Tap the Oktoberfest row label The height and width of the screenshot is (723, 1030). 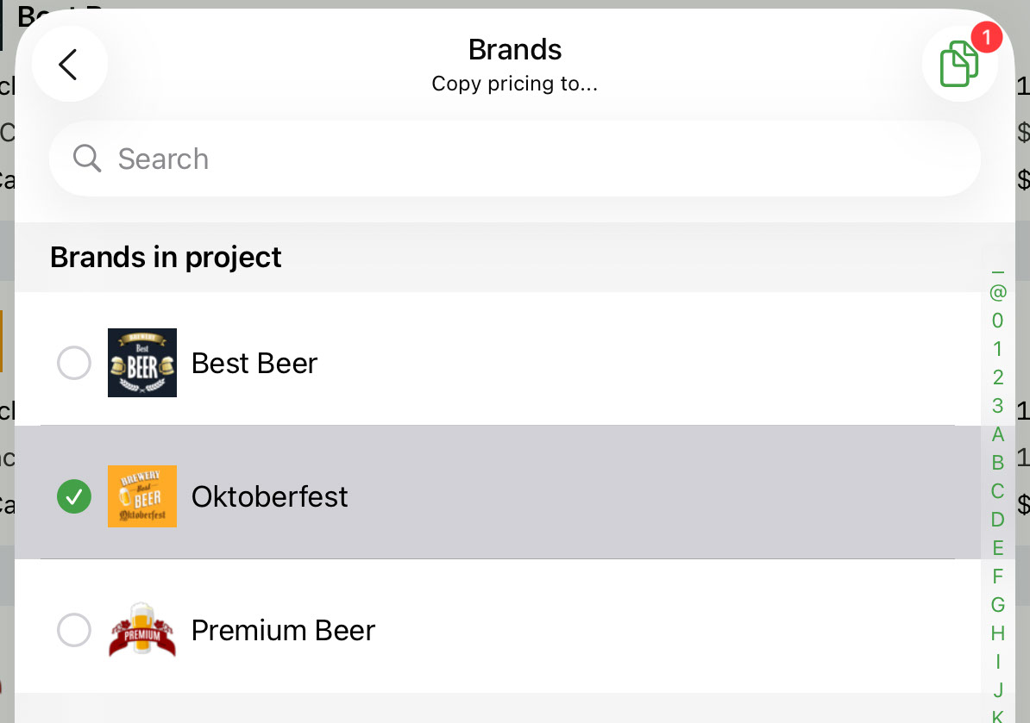coord(269,496)
